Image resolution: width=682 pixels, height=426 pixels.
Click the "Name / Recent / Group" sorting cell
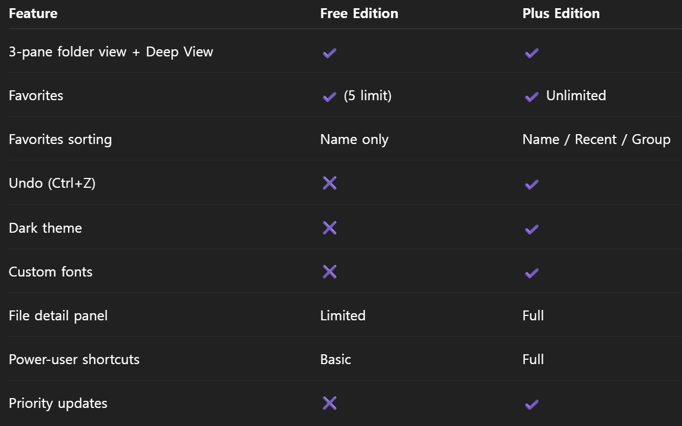tap(596, 140)
